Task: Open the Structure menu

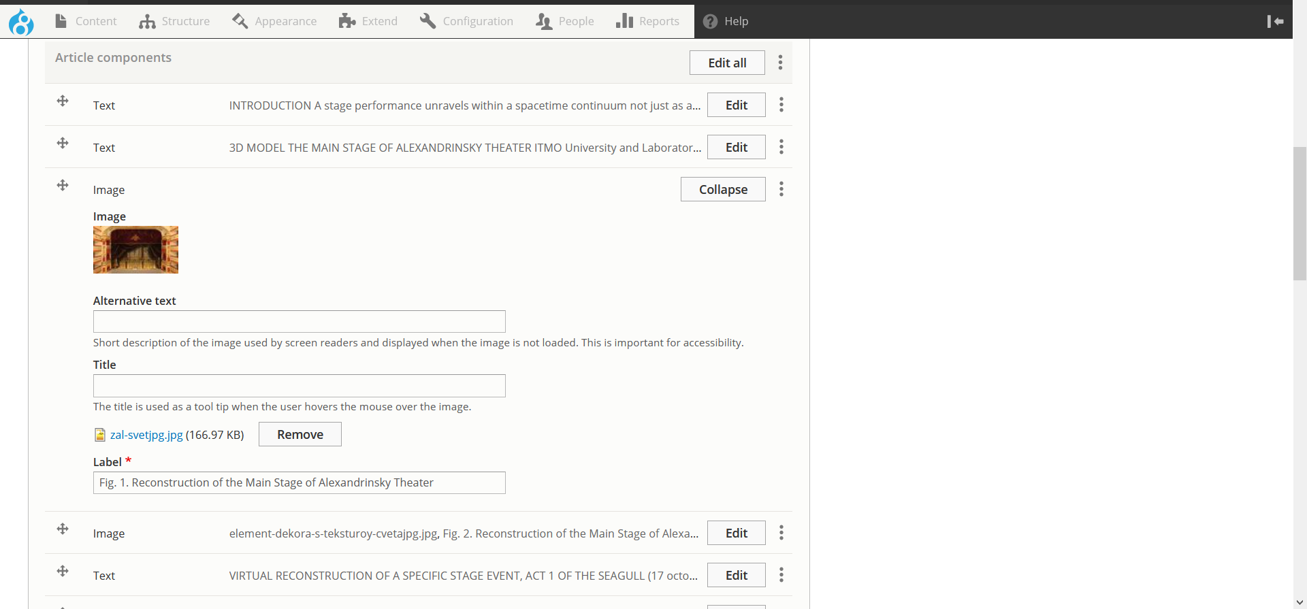Action: pos(175,22)
